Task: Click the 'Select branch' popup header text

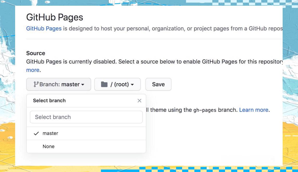Action: pos(50,100)
